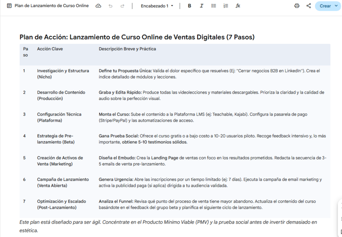Toggle bullet list on selected text
The image size is (342, 237).
coord(213,6)
